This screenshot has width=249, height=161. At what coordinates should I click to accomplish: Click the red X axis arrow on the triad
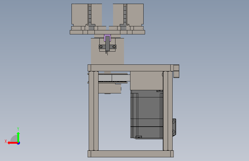tap(13, 143)
